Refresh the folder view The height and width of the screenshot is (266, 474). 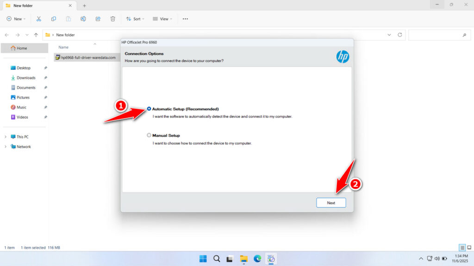[399, 35]
